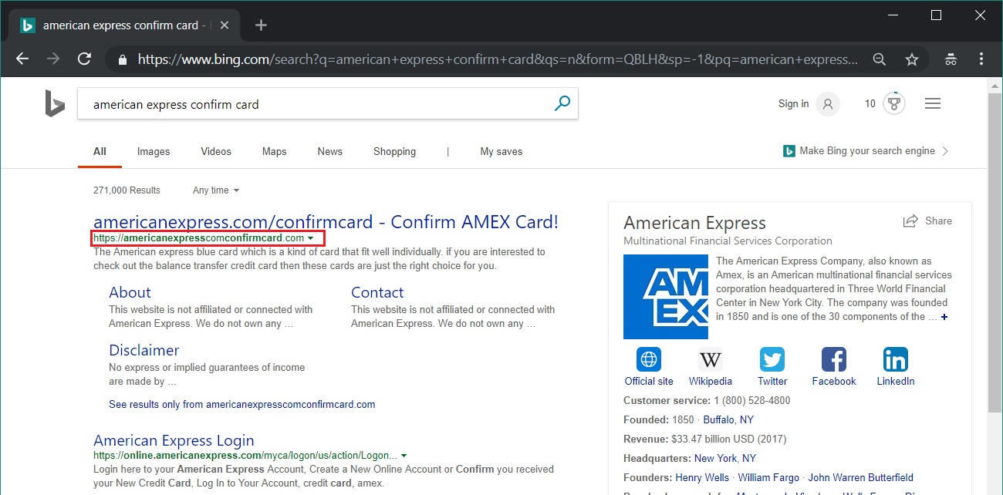Switch to the Maps tab

click(274, 151)
